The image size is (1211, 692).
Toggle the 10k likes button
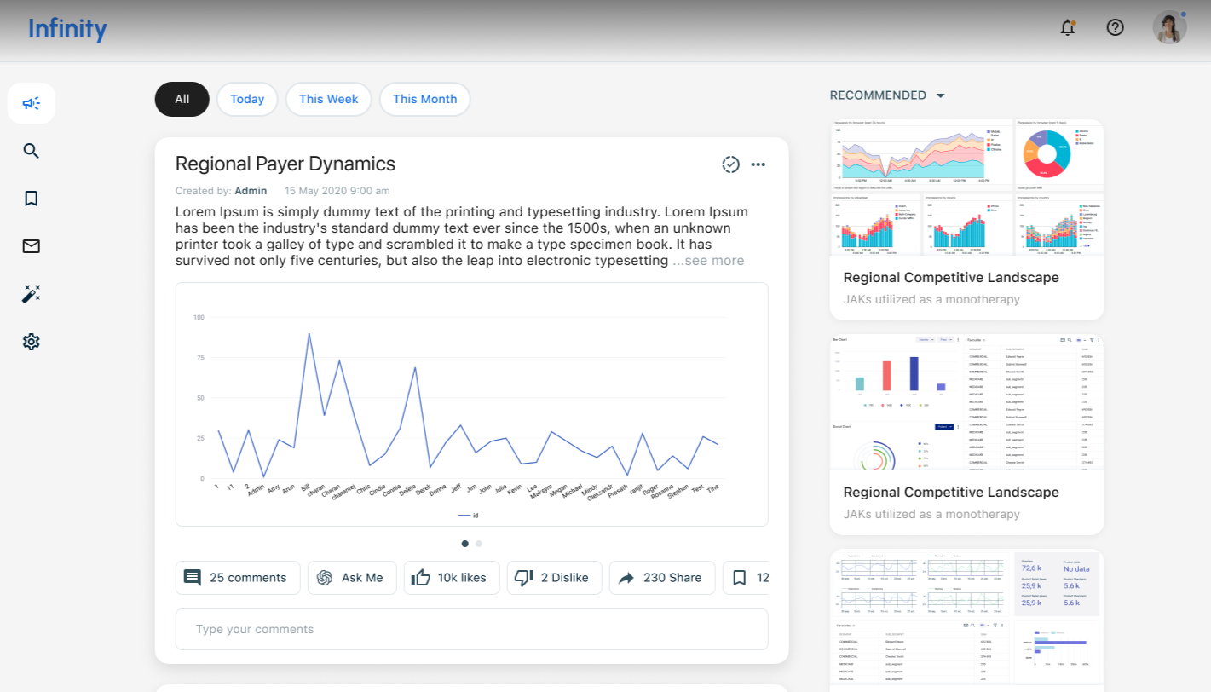(x=452, y=578)
